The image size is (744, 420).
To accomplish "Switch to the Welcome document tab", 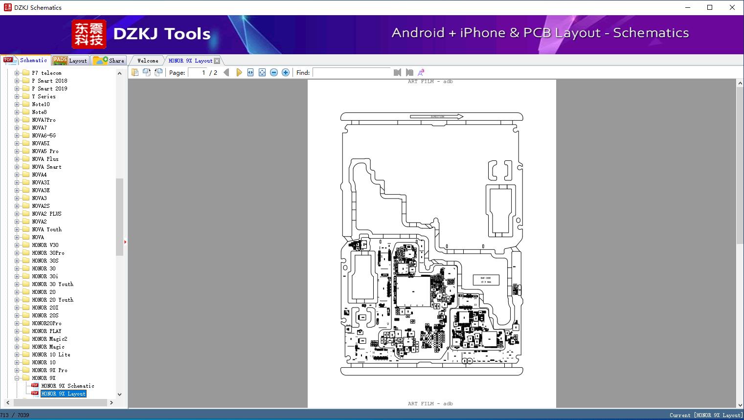I will [148, 61].
